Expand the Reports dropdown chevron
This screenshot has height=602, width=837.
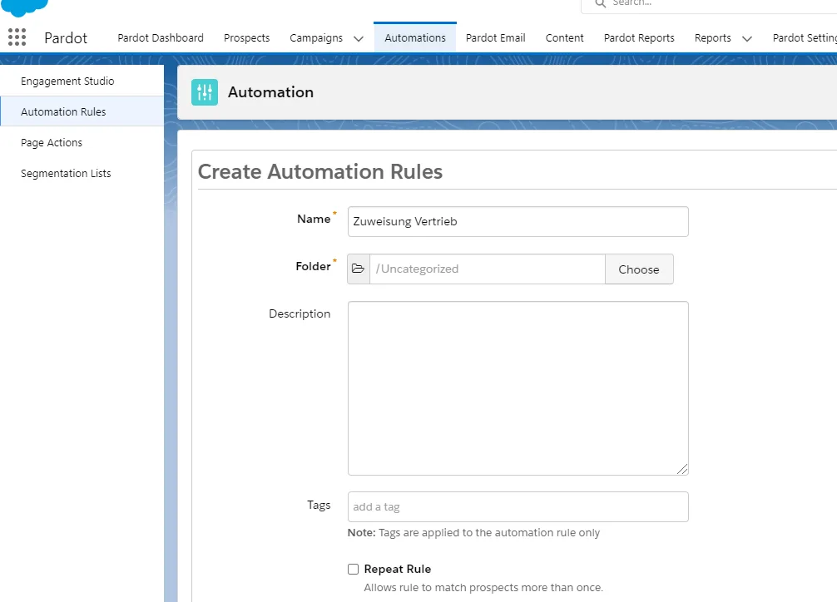pyautogui.click(x=746, y=37)
